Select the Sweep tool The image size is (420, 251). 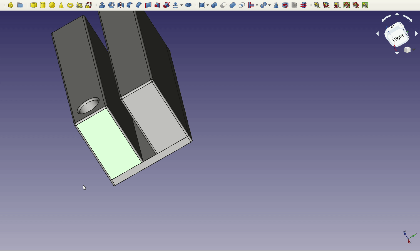[166, 5]
